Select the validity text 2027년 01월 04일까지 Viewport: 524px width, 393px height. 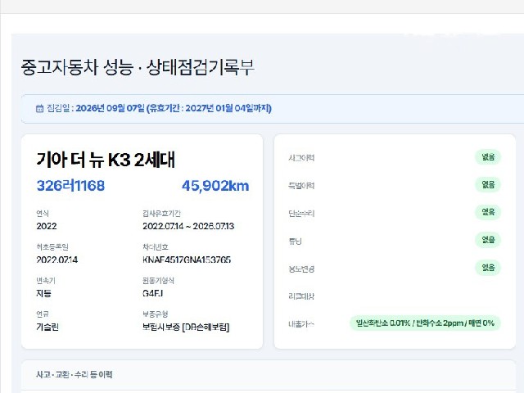tap(228, 108)
